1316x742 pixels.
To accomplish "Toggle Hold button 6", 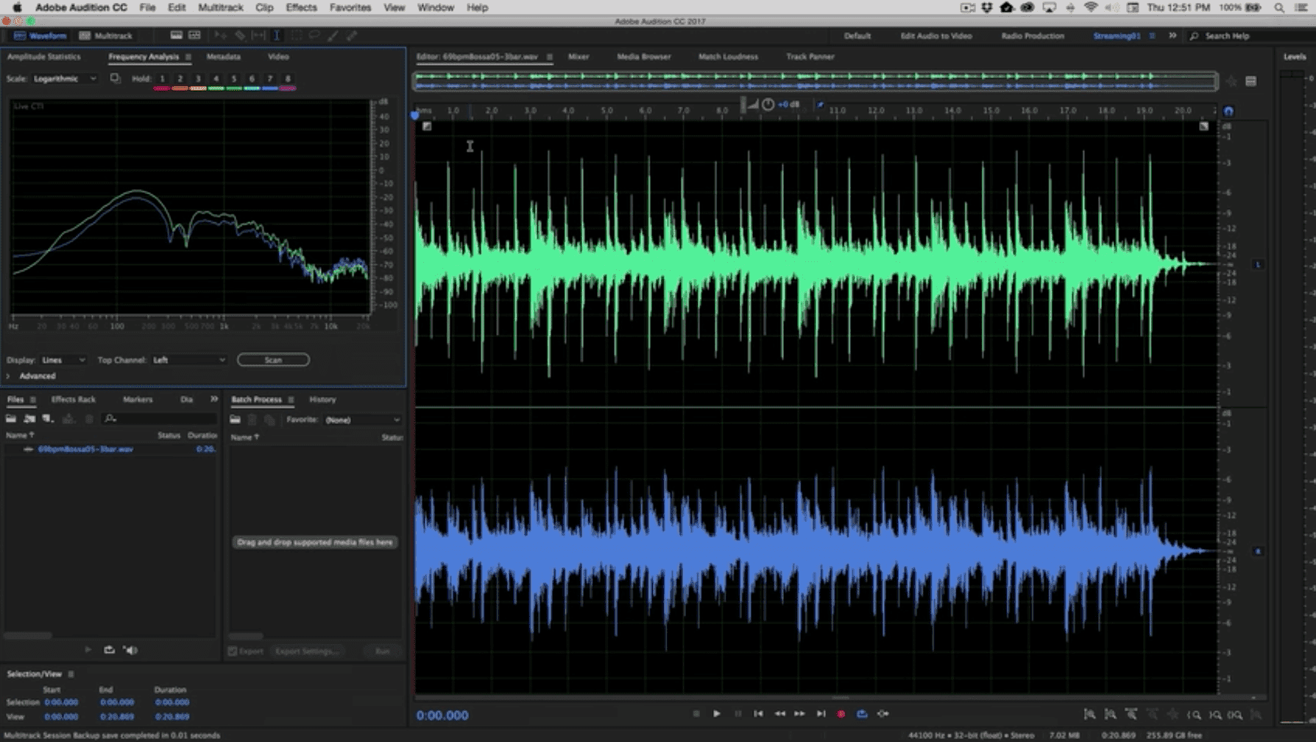I will pos(252,79).
